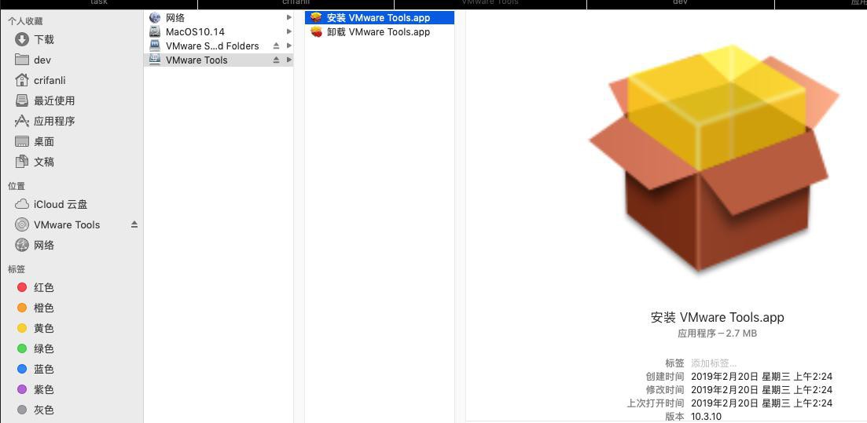867x423 pixels.
Task: Eject VMware Shared Folders volume
Action: (276, 46)
